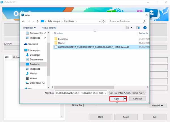Click navigation pane scroll up arrow
Screen dimensions: 170x122
48,33
